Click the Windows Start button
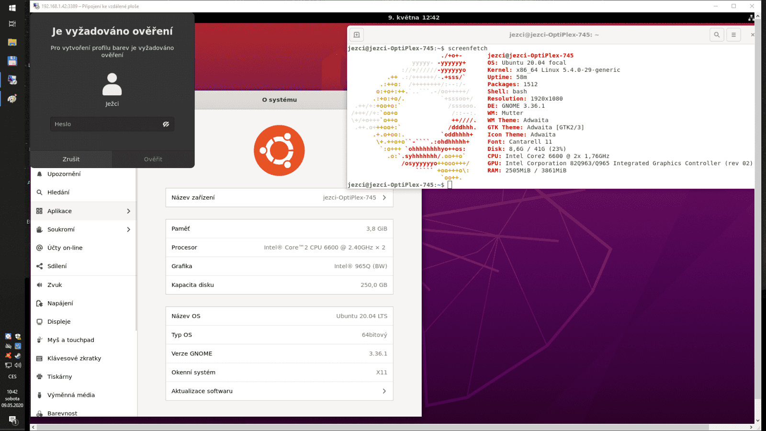This screenshot has width=766, height=431. pos(11,8)
